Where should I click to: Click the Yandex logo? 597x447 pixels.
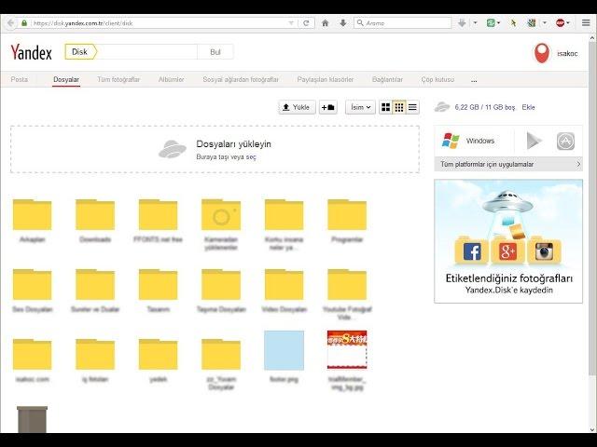point(31,52)
